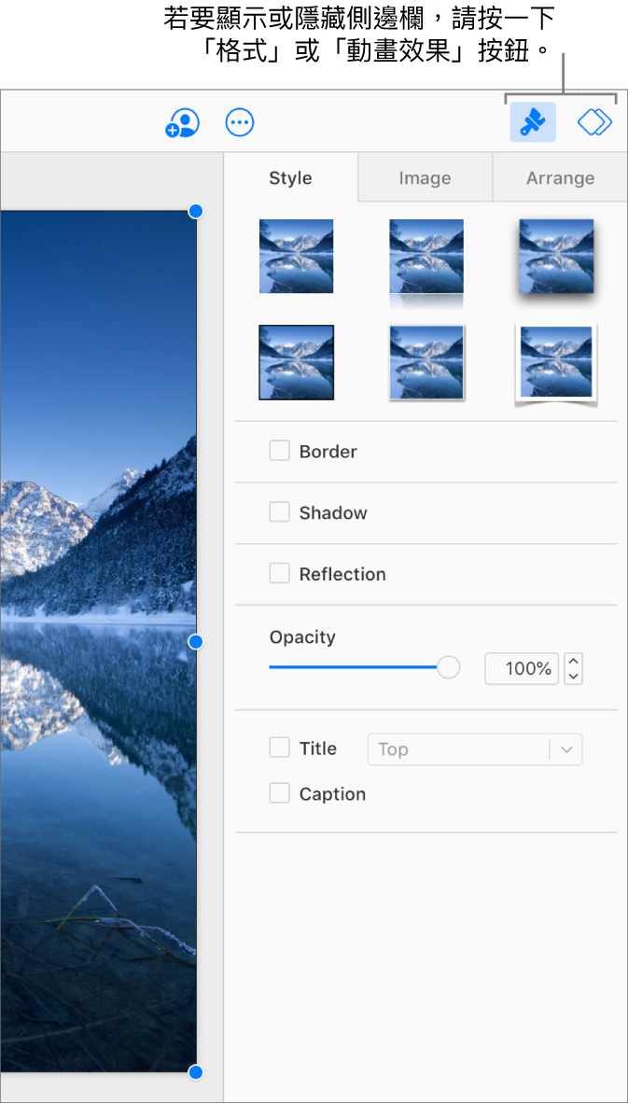Open the Title position Top dropdown

point(475,749)
